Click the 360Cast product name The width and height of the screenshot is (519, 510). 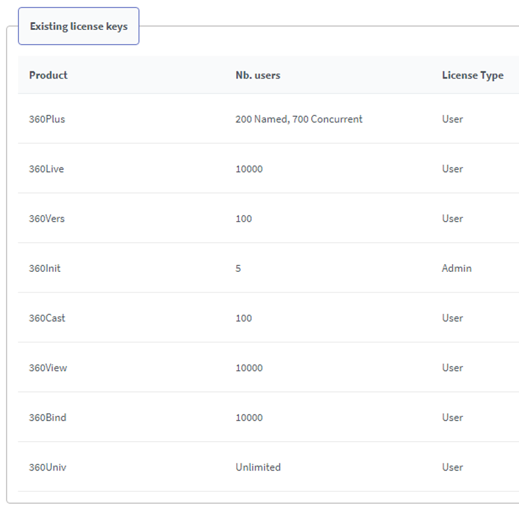click(x=47, y=318)
